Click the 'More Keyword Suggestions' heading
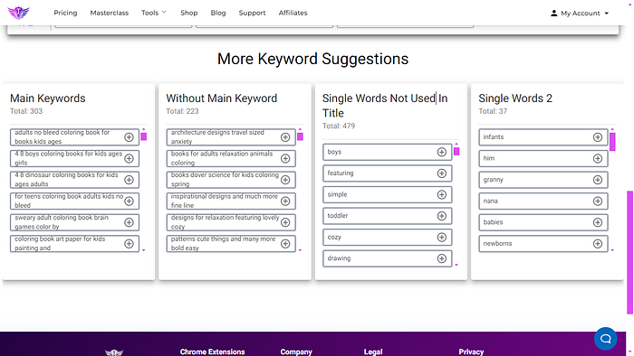The width and height of the screenshot is (634, 356). point(313,59)
